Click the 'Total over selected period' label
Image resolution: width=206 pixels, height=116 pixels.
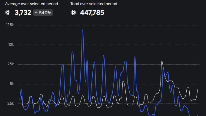coord(94,4)
